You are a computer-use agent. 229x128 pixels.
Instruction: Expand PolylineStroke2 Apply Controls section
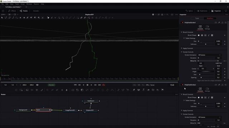click(181, 111)
